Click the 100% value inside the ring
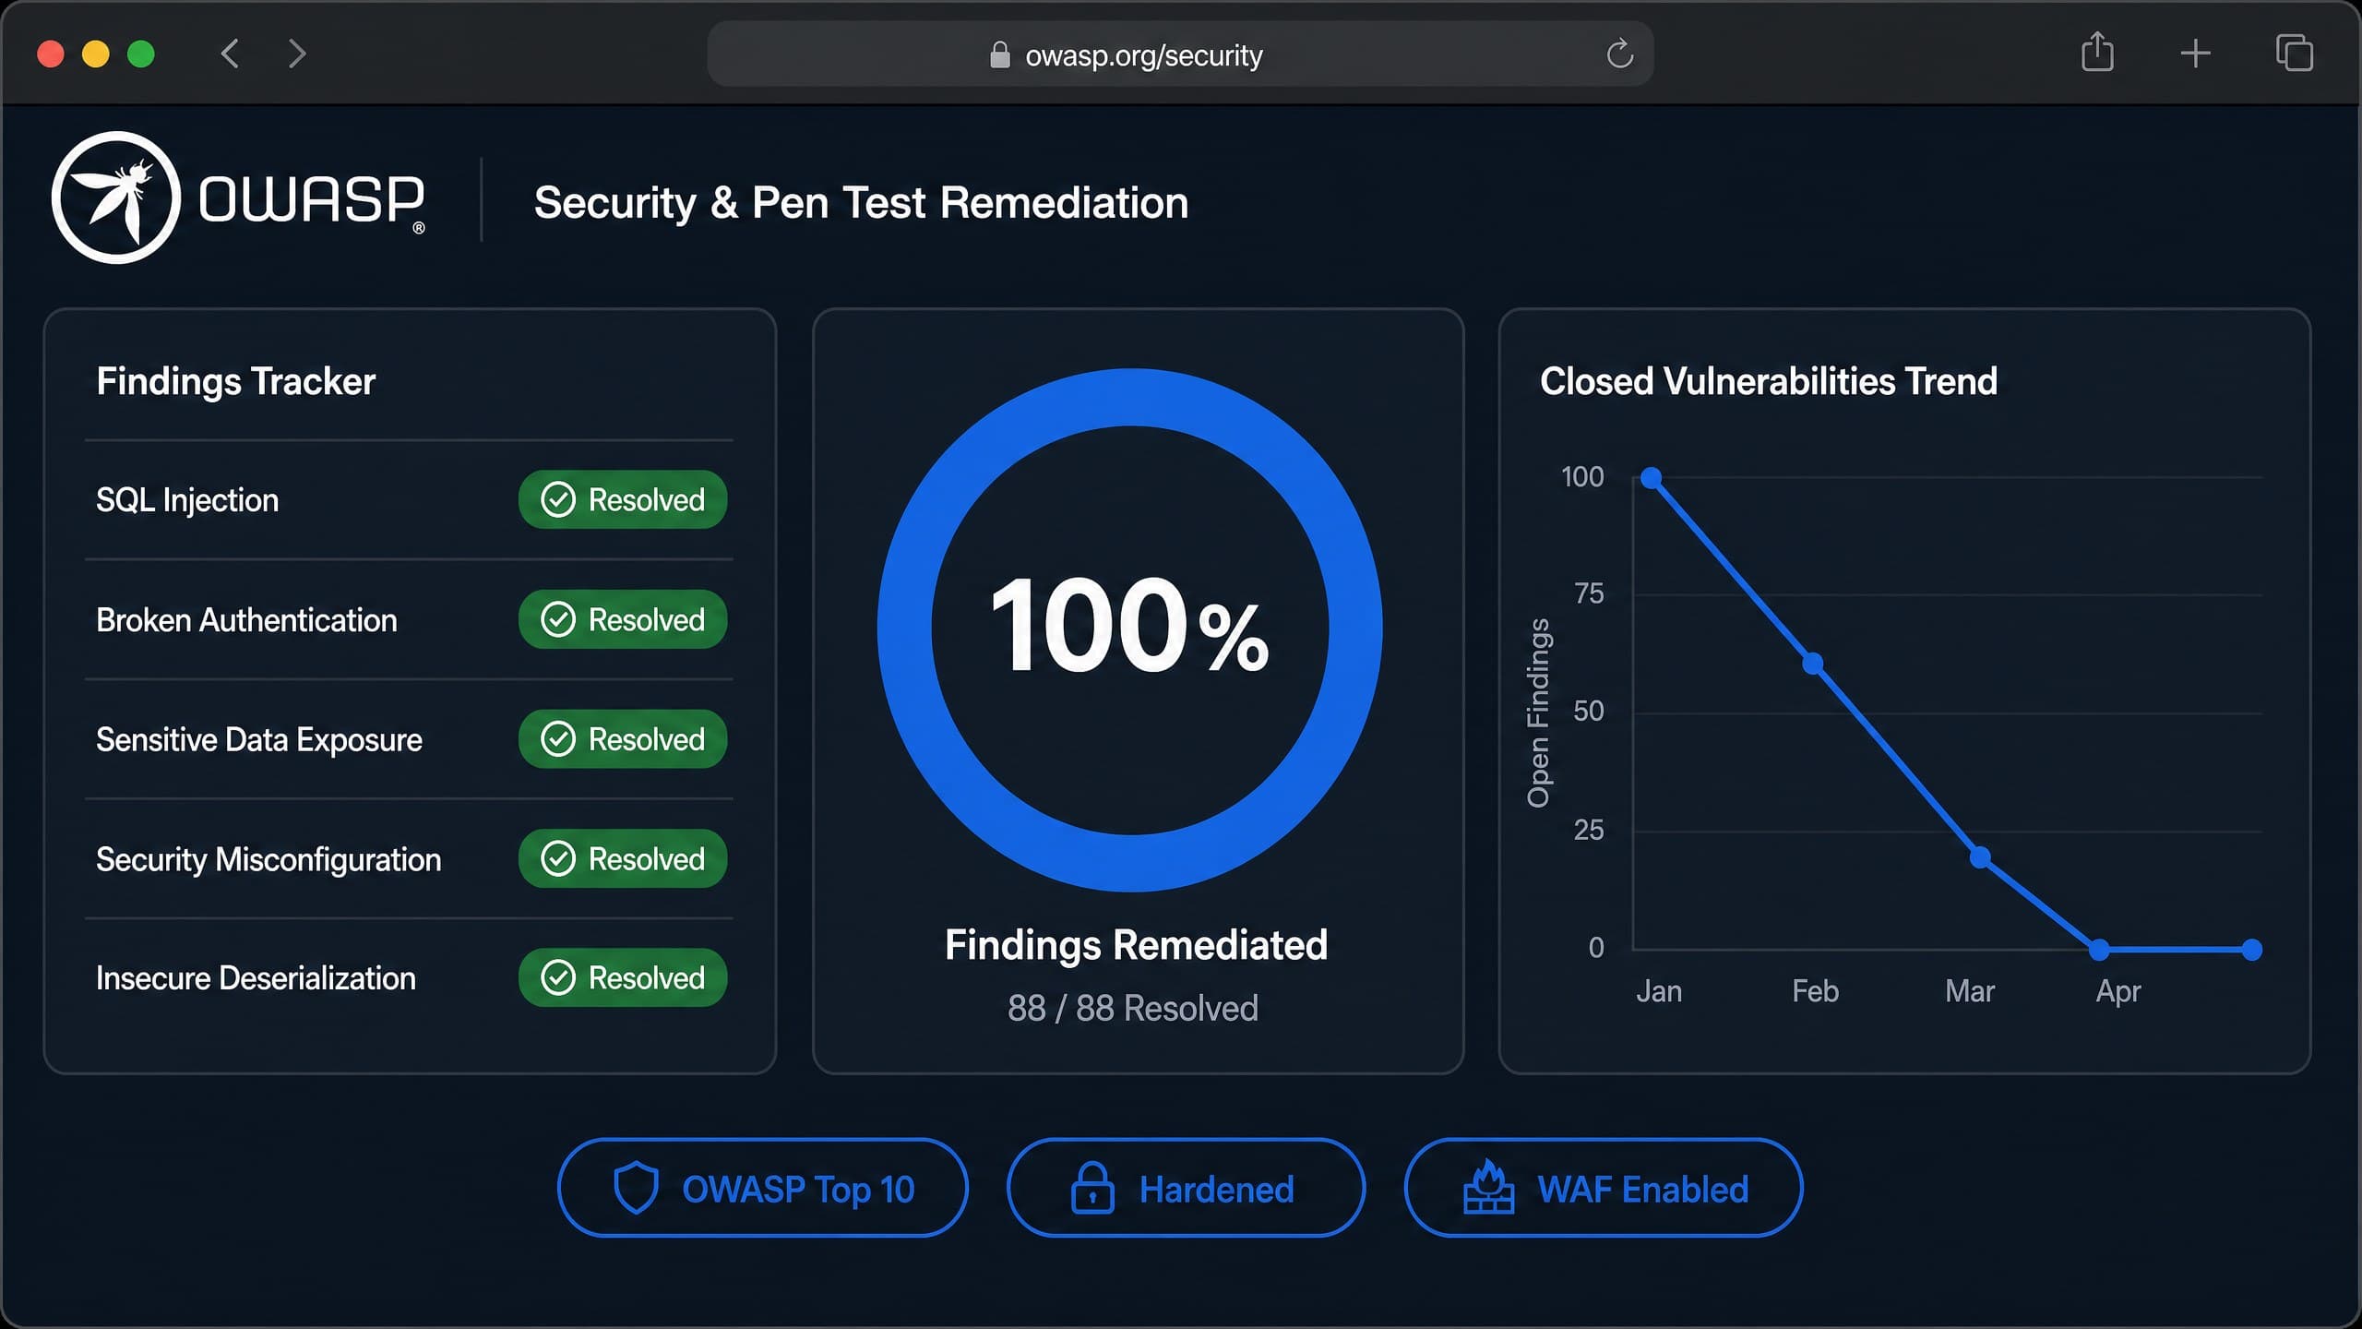 [1129, 625]
